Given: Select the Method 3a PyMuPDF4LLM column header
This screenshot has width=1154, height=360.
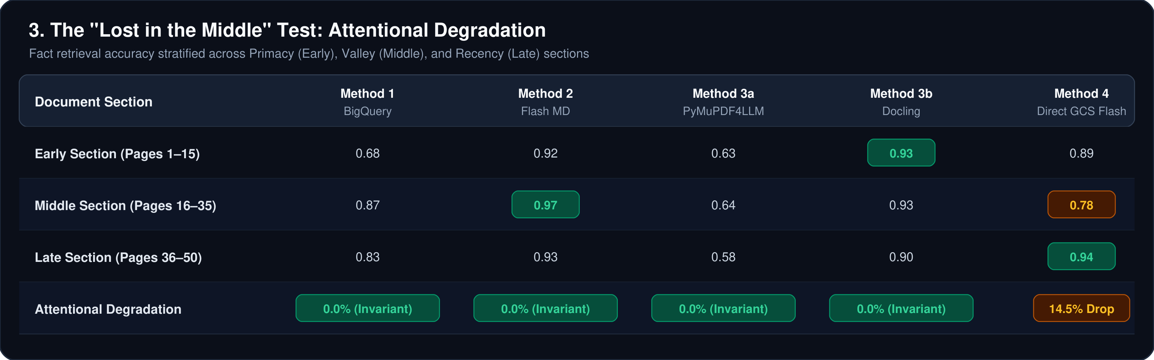Looking at the screenshot, I should tap(723, 102).
